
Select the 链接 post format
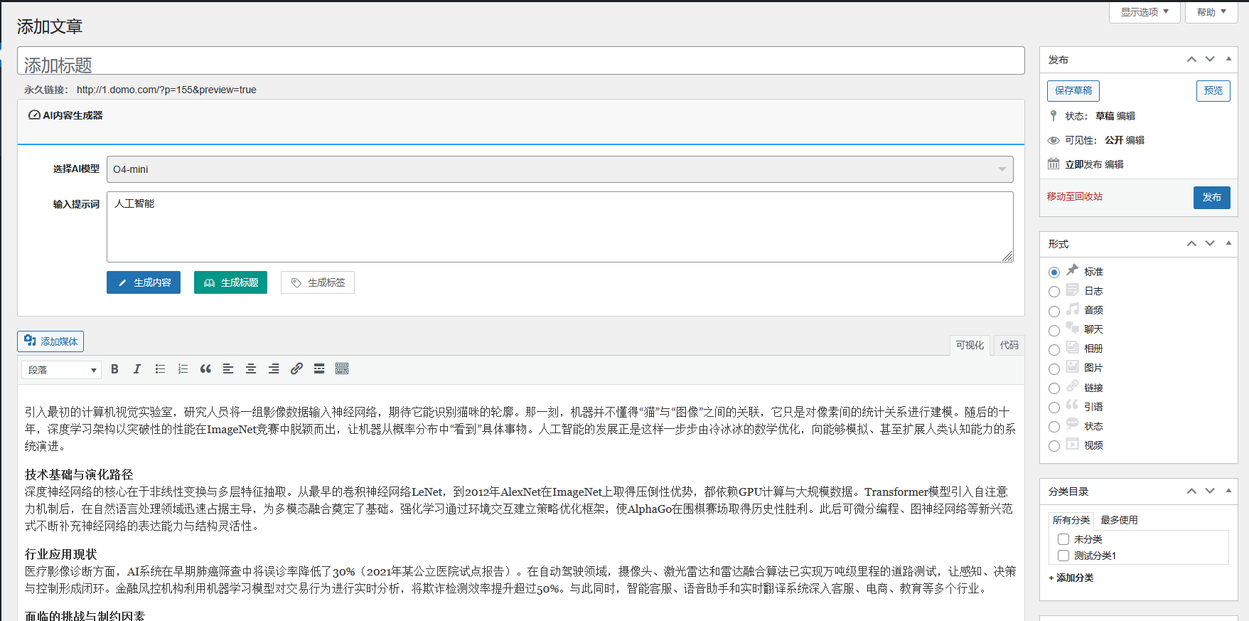point(1054,388)
